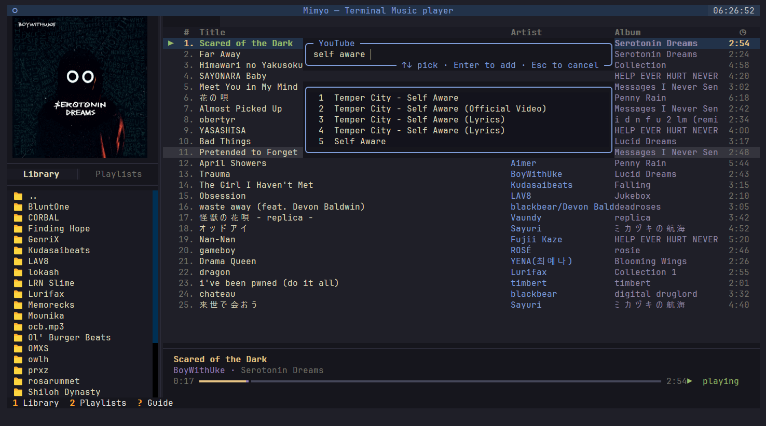Seek within the playback progress bar
766x426 pixels.
[x=430, y=381]
